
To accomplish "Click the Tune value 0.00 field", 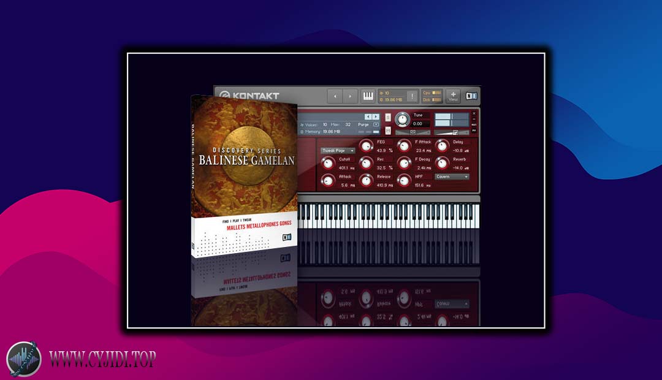I will click(420, 124).
